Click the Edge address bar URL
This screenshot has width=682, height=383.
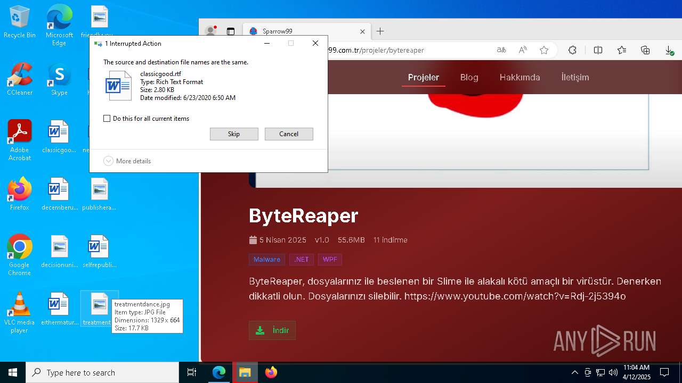pos(376,50)
